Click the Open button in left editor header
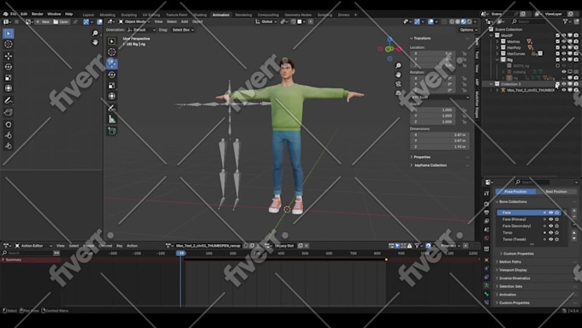The image size is (582, 328). tap(61, 22)
